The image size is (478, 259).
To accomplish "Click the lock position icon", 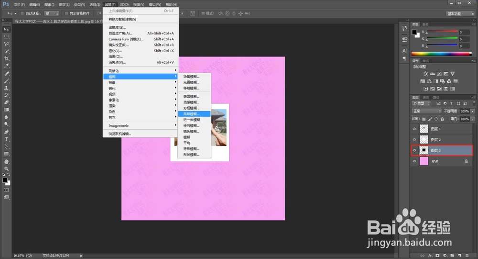I will click(x=436, y=119).
